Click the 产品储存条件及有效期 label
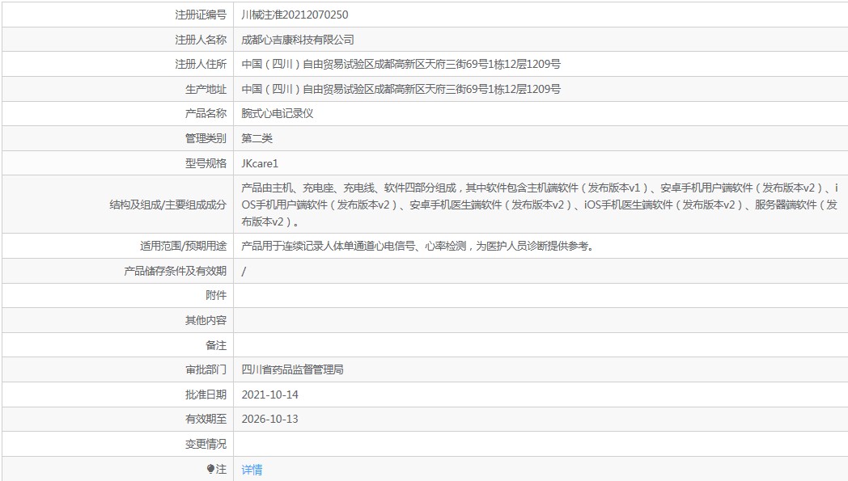Viewport: 848px width, 481px height. (x=176, y=271)
